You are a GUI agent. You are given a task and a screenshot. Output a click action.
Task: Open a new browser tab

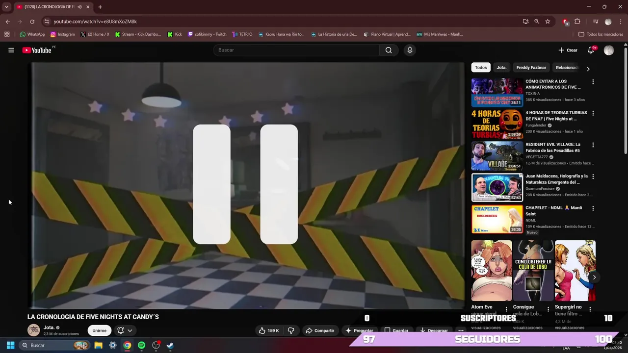pos(100,7)
